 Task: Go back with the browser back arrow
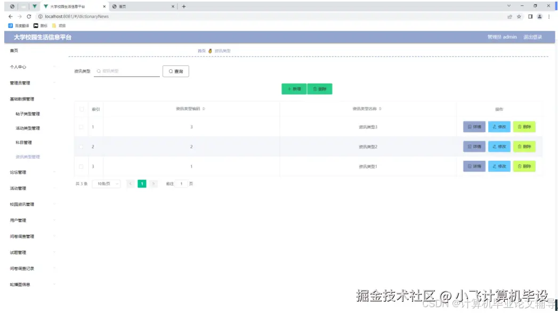(x=10, y=17)
